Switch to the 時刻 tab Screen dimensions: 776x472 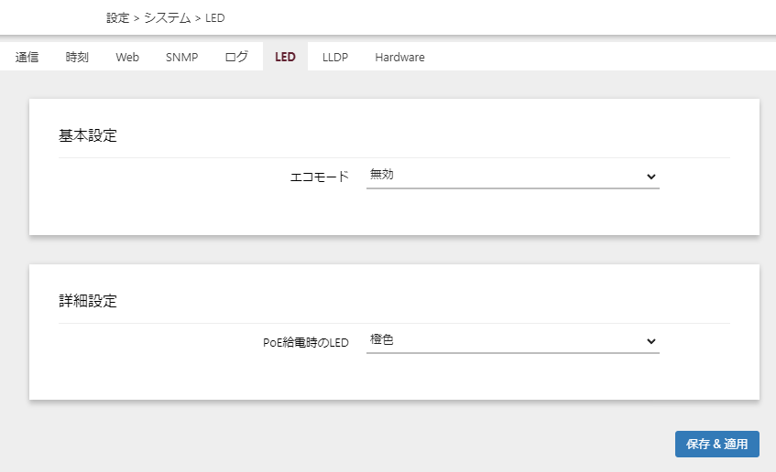pos(77,57)
